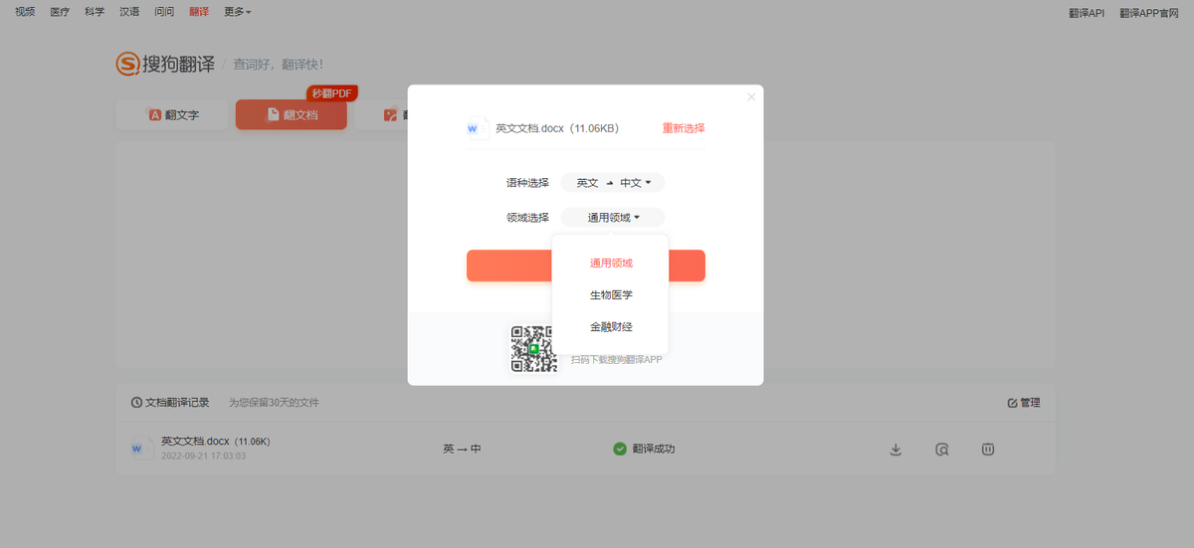Open 管理 for translation records

click(x=1024, y=403)
